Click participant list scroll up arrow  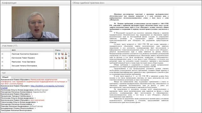pyautogui.click(x=69, y=53)
